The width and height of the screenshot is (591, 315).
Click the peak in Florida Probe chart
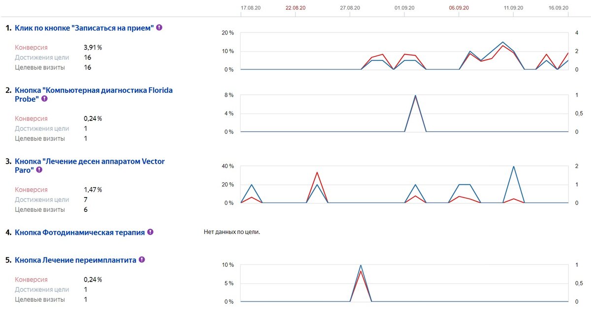pyautogui.click(x=415, y=95)
